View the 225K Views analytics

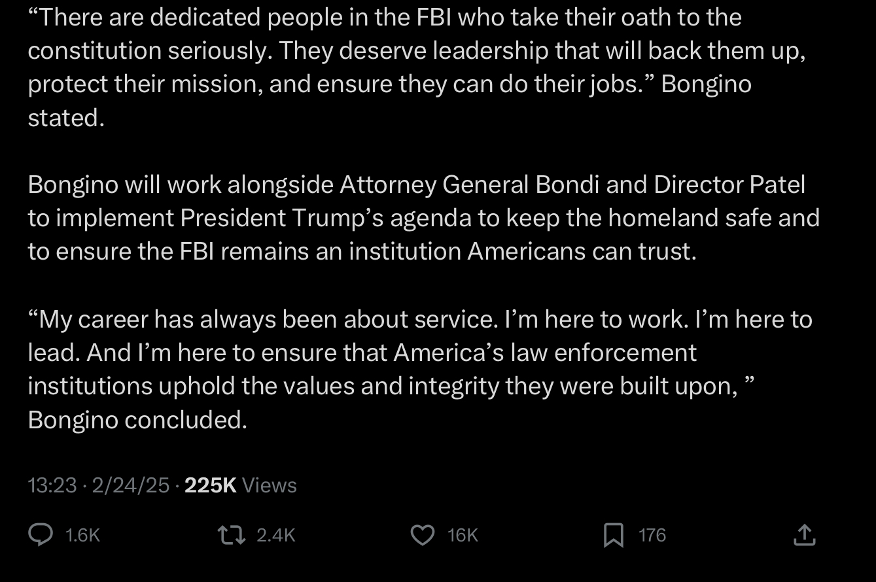coord(241,485)
